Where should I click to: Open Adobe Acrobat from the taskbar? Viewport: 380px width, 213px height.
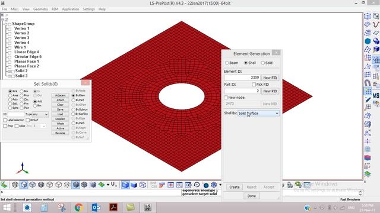(x=113, y=208)
